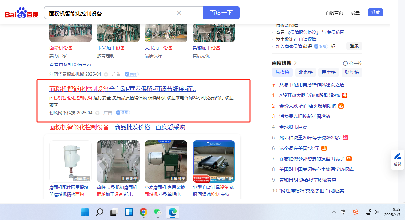Open hot topic 从总书记引用典感悟作风建设之道
The width and height of the screenshot is (405, 220).
coord(312,85)
